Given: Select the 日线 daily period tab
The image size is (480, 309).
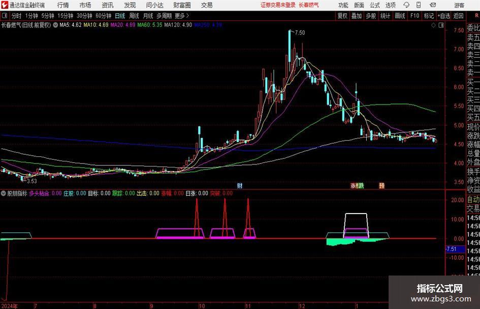Looking at the screenshot, I should (120, 16).
